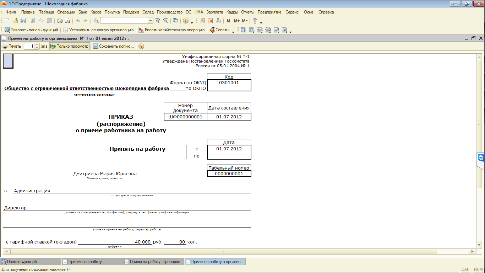Open the Файл menu
This screenshot has height=273, width=485.
click(x=11, y=12)
